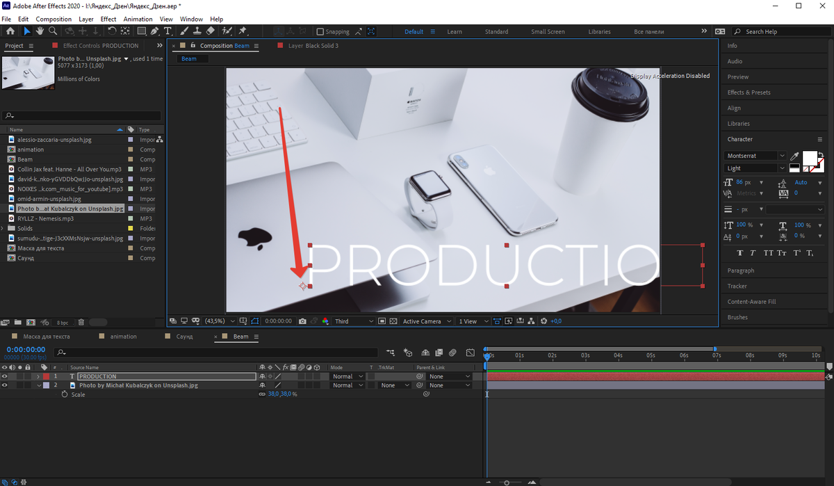Click the Scale stopwatch icon

[x=65, y=394]
